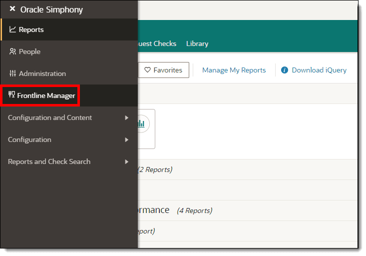Click the Favorites button

click(x=163, y=70)
